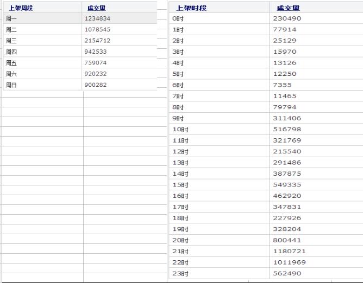Select the 22时 row label
The height and width of the screenshot is (283, 363).
[x=180, y=262]
